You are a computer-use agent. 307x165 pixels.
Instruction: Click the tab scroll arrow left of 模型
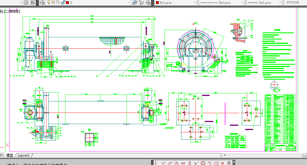point(1,155)
